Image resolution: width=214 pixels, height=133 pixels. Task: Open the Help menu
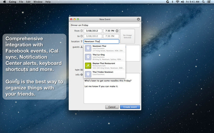click(x=48, y=2)
